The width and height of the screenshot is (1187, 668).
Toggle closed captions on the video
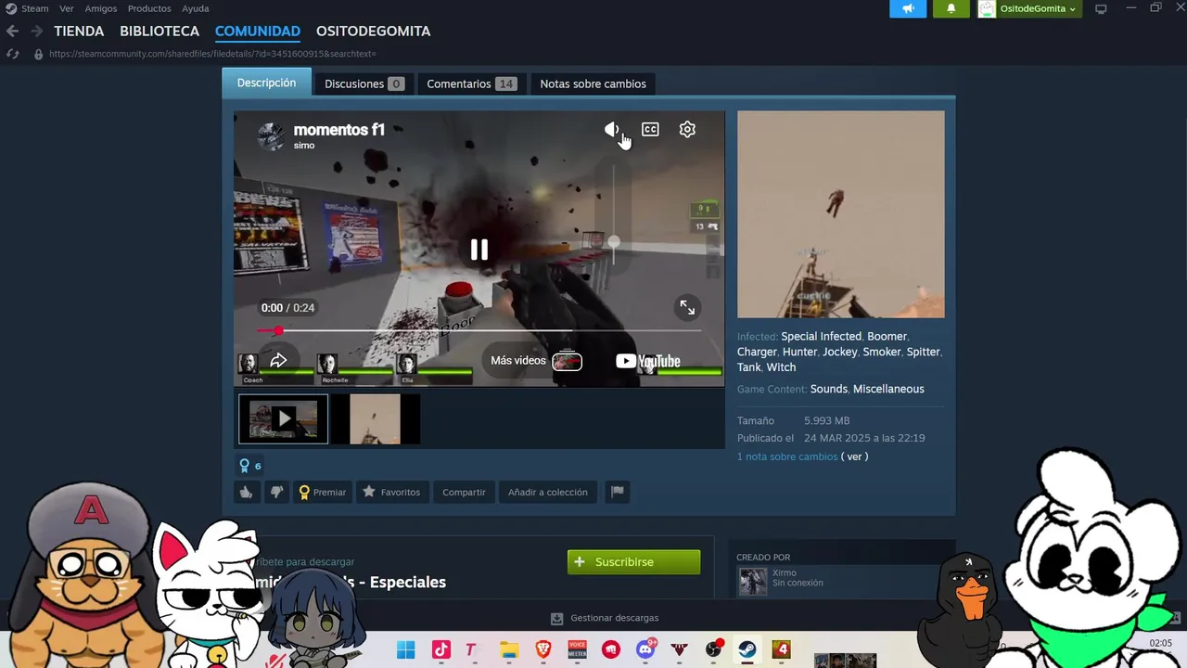[x=650, y=130]
